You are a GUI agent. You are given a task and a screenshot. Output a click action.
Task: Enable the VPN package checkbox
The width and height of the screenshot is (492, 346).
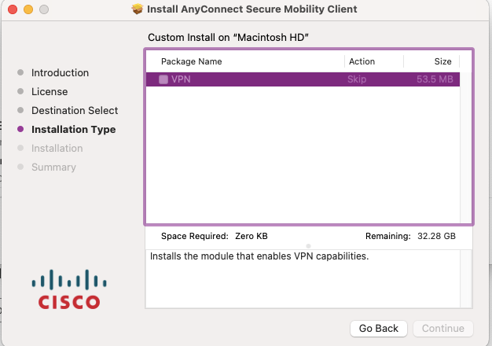tap(163, 79)
